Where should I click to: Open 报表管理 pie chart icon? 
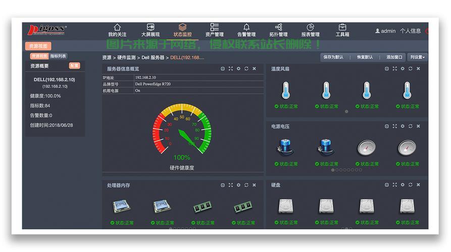click(x=310, y=27)
